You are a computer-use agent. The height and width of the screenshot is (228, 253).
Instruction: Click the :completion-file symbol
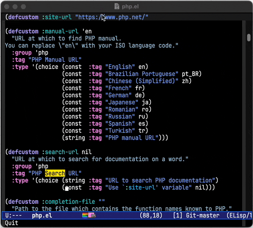tap(68, 202)
